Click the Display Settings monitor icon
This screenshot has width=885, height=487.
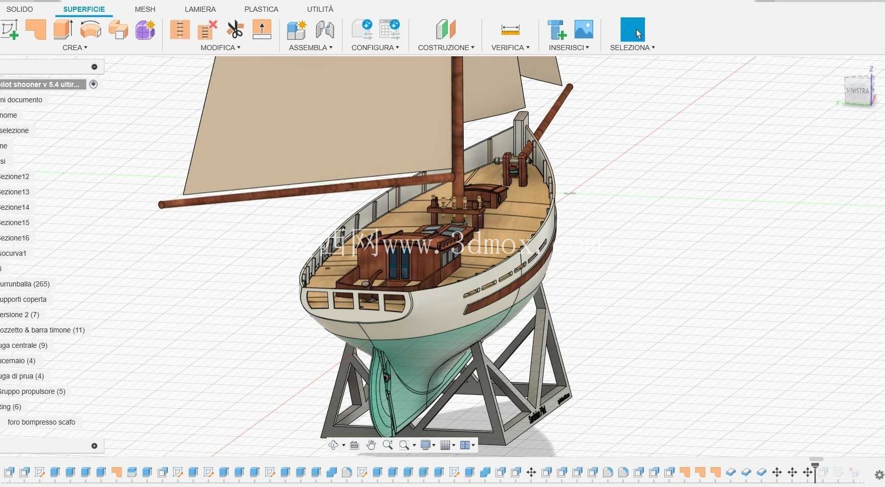(425, 445)
